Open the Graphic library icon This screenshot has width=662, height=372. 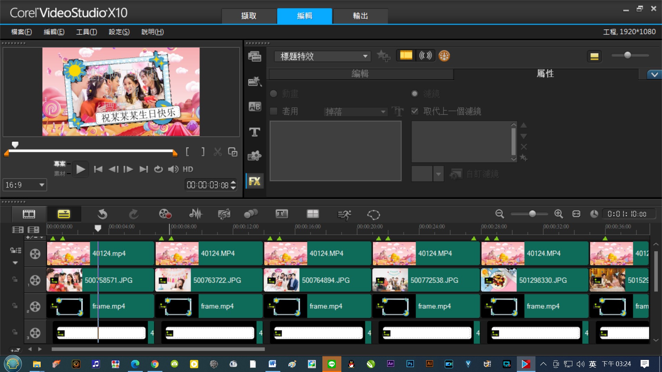[255, 156]
